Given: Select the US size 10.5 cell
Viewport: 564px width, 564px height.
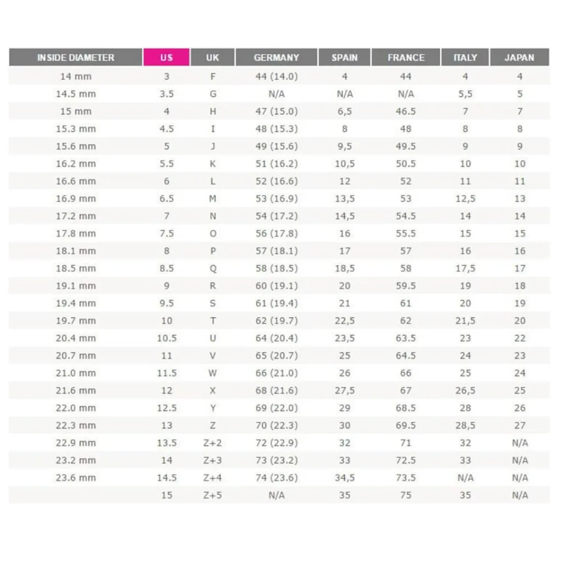Looking at the screenshot, I should [x=167, y=338].
